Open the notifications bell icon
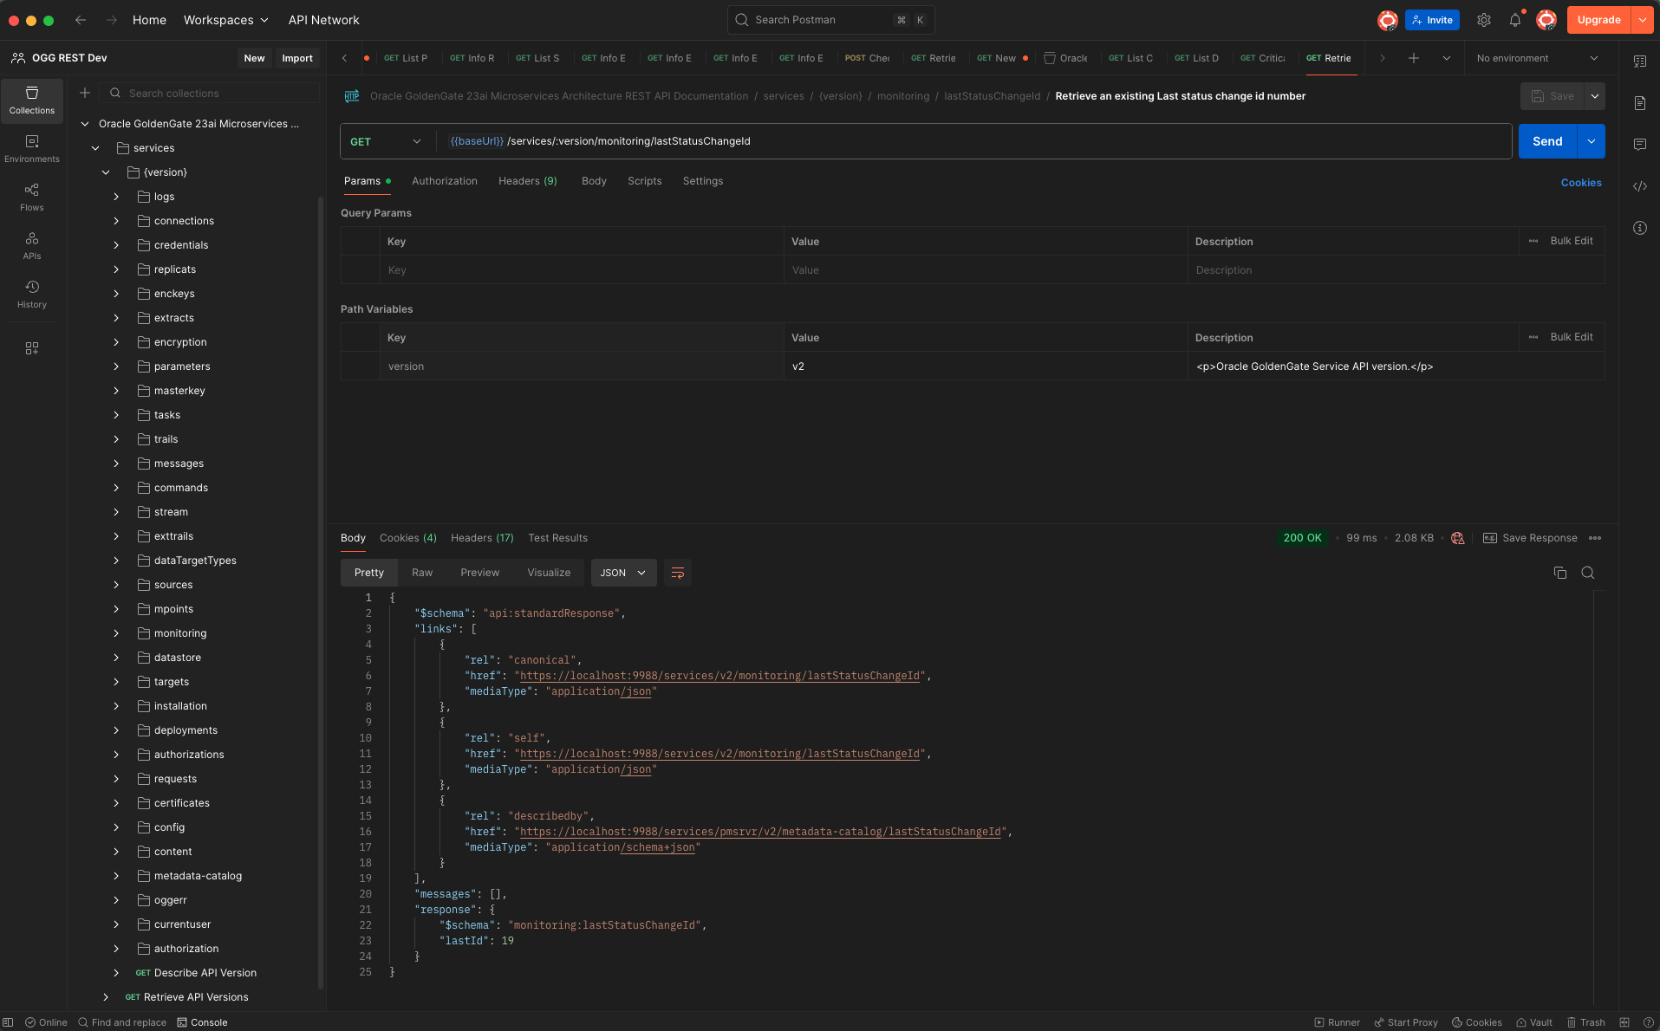The image size is (1660, 1031). click(x=1514, y=20)
